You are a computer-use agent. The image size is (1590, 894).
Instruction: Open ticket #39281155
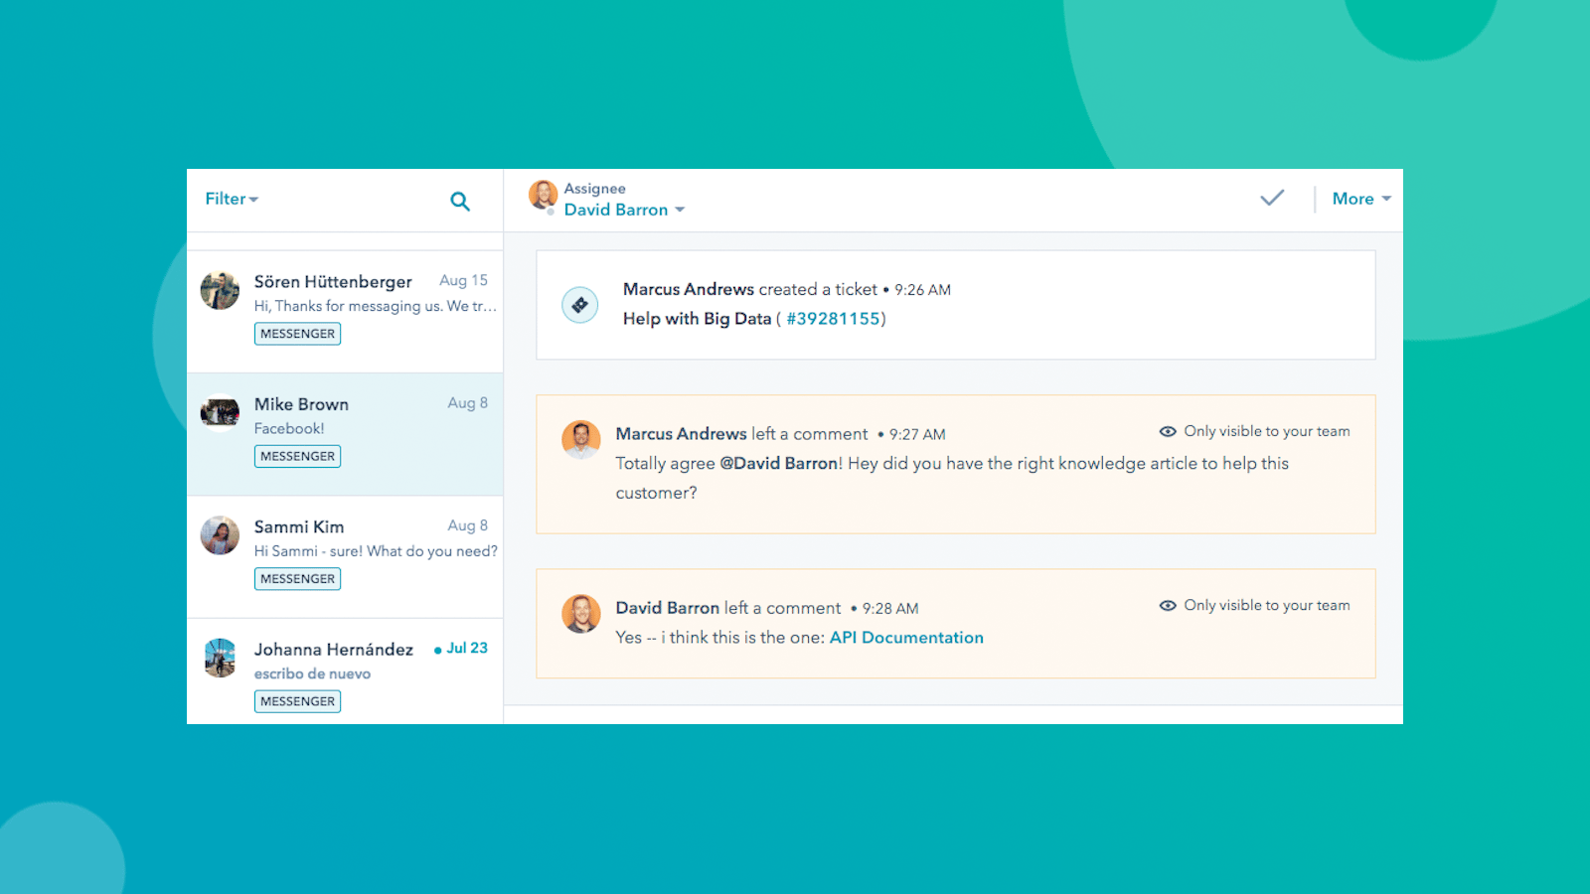(x=833, y=319)
